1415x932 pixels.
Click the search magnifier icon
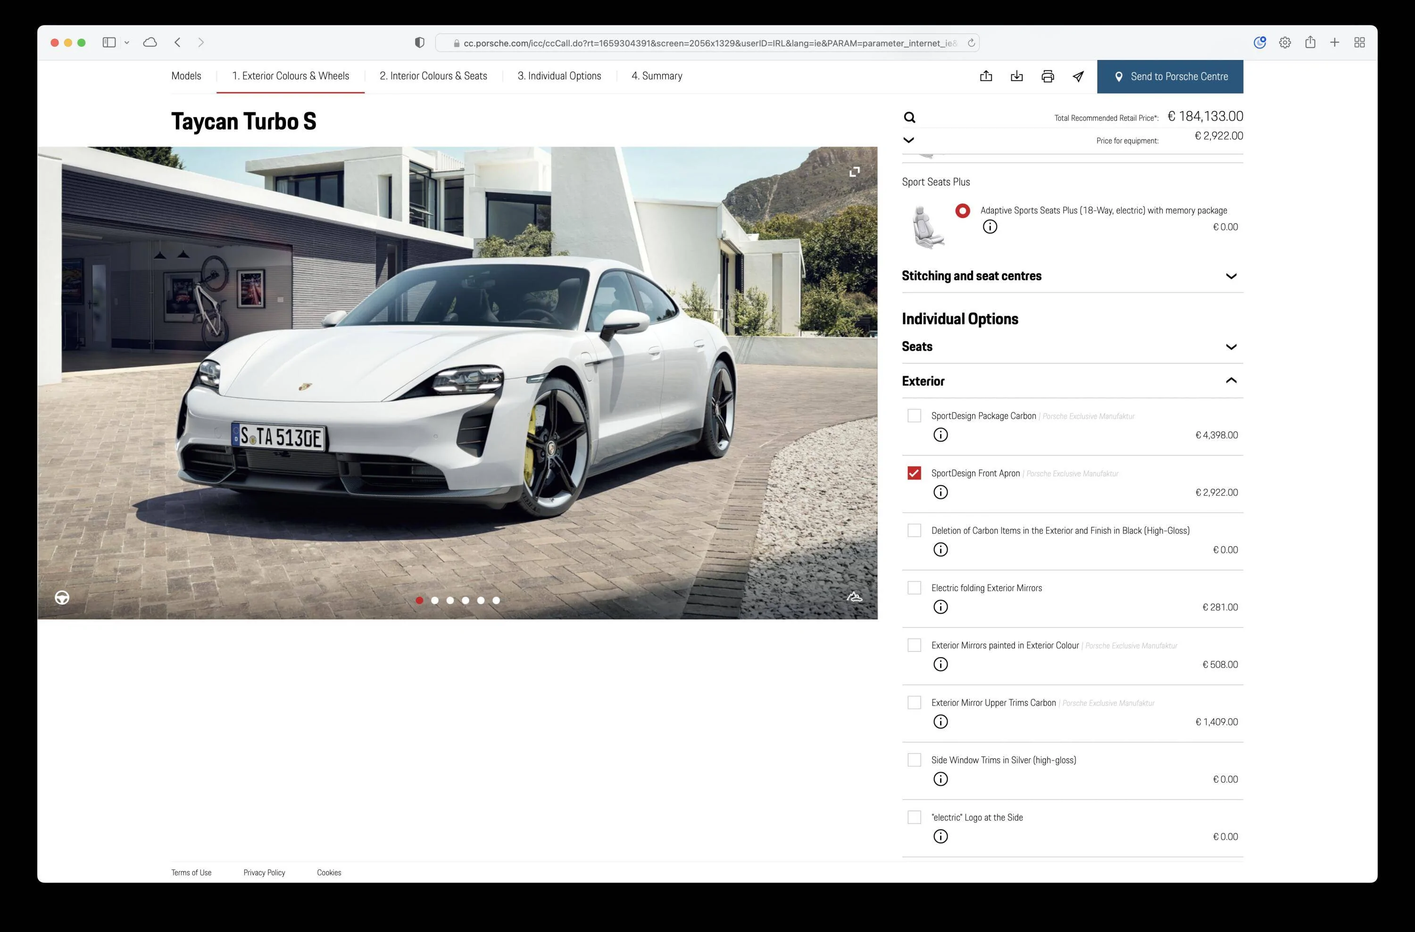pos(909,117)
